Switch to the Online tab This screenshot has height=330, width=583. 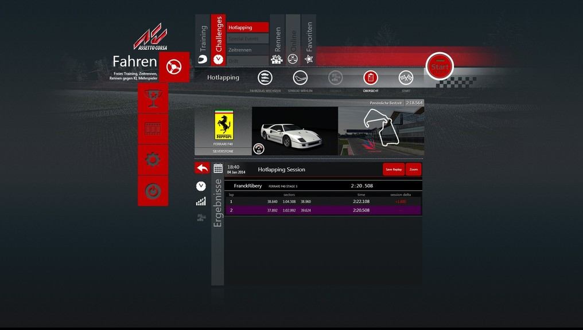point(293,41)
